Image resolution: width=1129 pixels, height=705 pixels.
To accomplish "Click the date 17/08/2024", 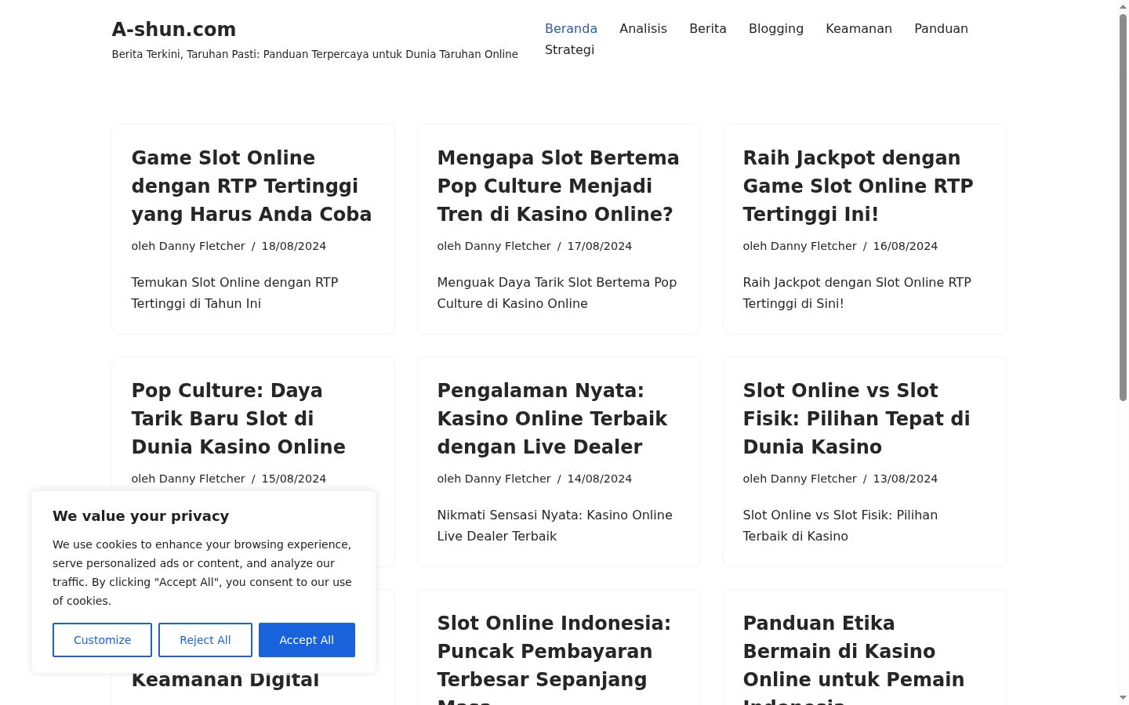I will point(600,246).
